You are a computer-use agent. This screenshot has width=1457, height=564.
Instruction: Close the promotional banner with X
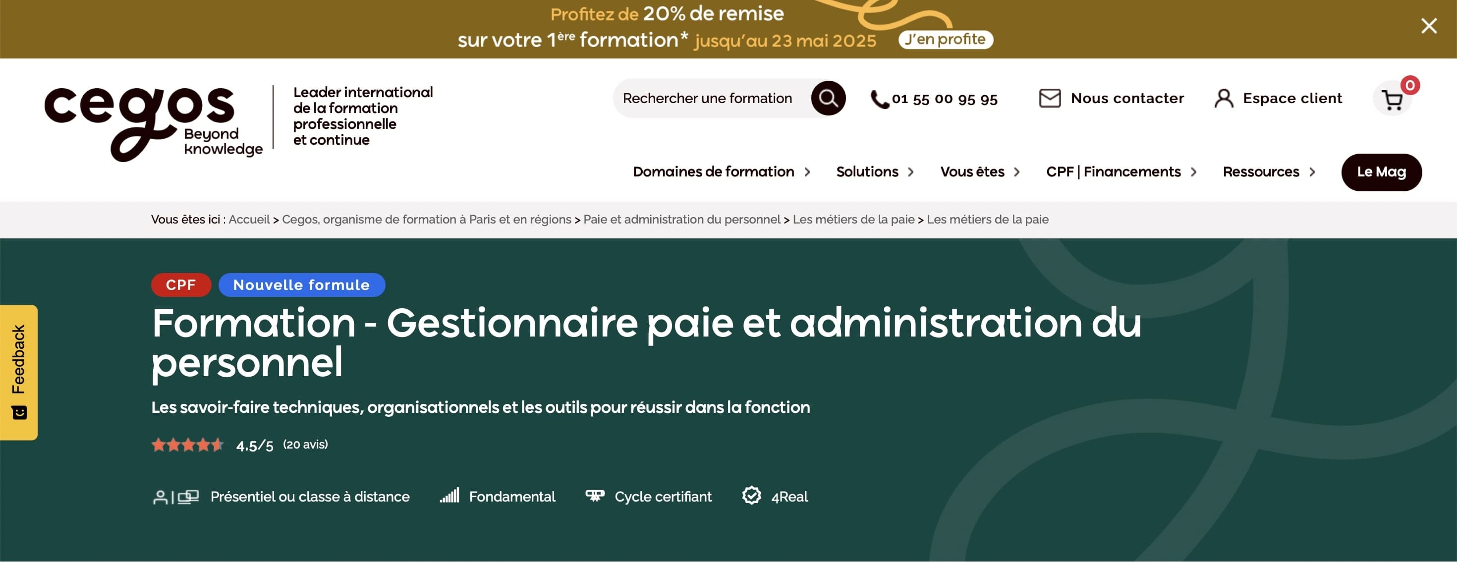point(1429,25)
